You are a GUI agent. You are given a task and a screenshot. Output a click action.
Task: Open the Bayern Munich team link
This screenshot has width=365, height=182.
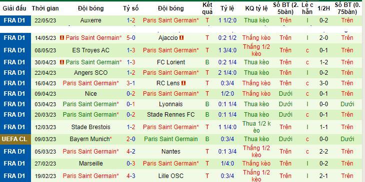click(x=91, y=139)
